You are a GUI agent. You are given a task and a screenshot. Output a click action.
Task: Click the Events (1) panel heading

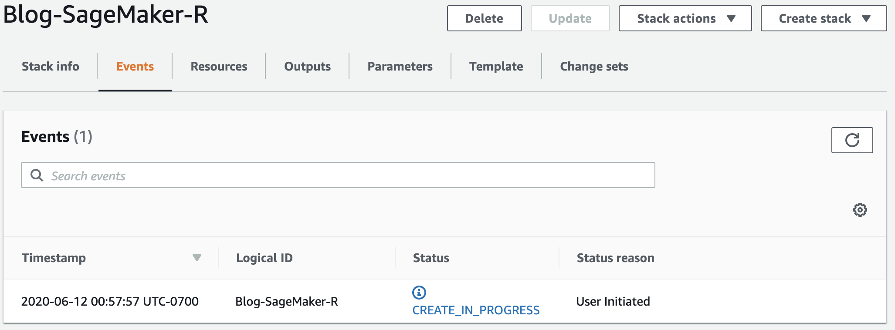click(57, 137)
